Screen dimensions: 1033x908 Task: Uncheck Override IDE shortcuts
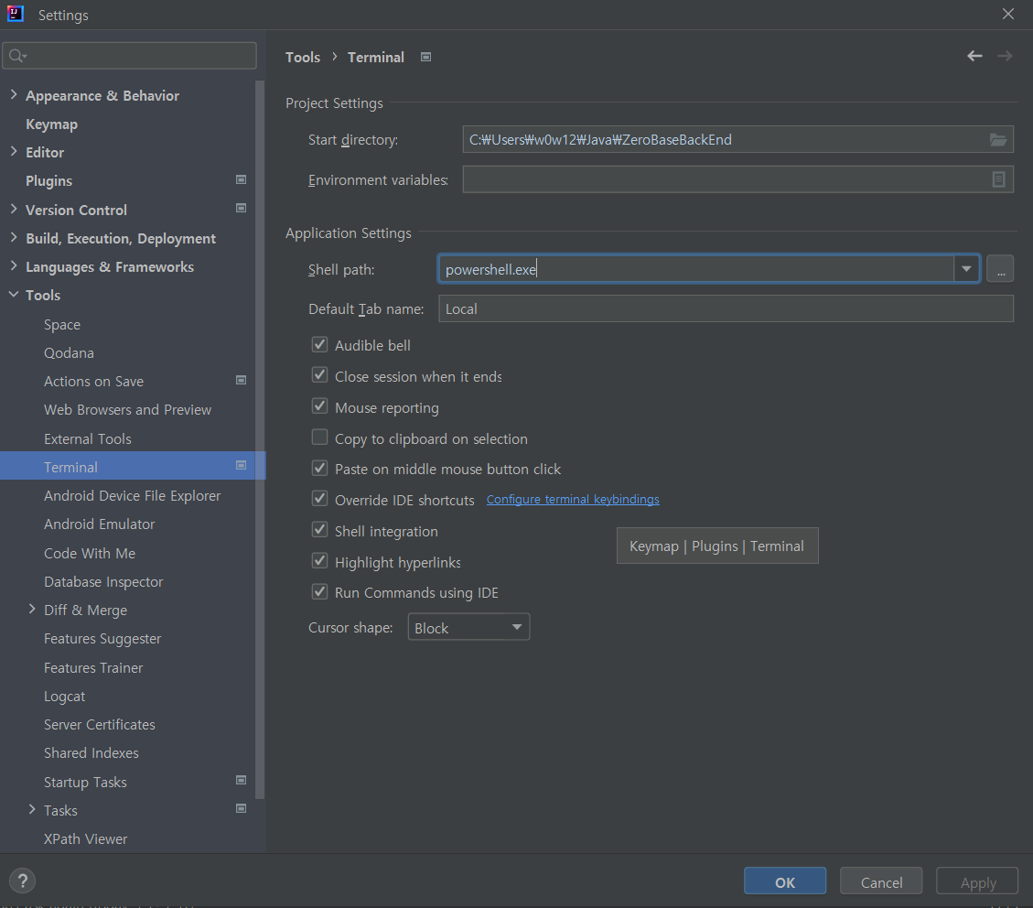(x=319, y=499)
